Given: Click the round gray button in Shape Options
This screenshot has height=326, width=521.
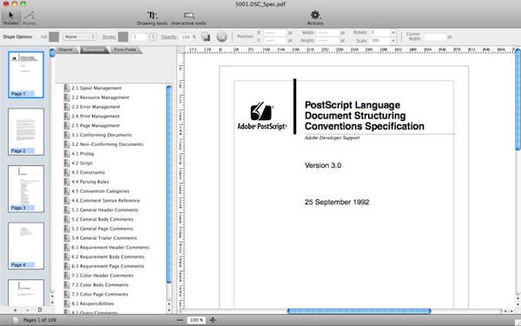Looking at the screenshot, I should (221, 37).
